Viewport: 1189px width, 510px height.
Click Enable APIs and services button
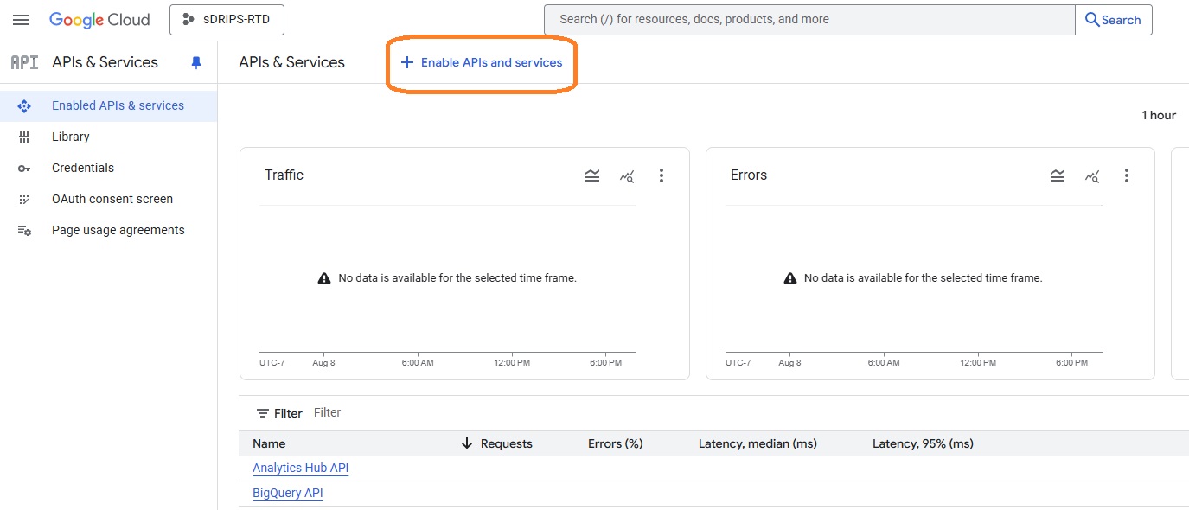coord(482,62)
